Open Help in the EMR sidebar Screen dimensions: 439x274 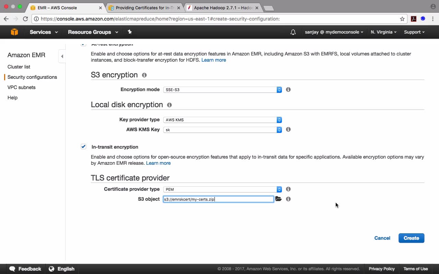pos(12,98)
